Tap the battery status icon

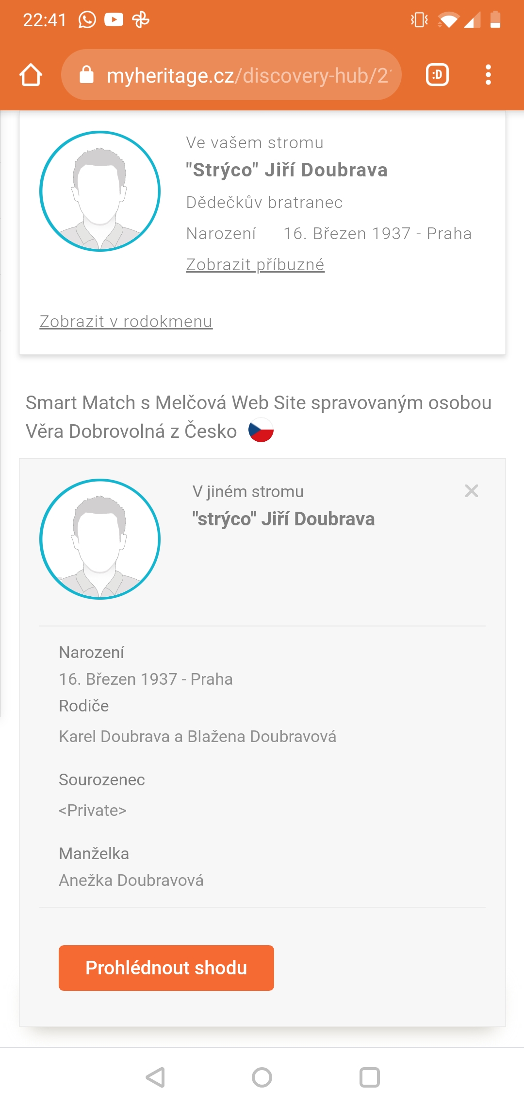[x=495, y=20]
